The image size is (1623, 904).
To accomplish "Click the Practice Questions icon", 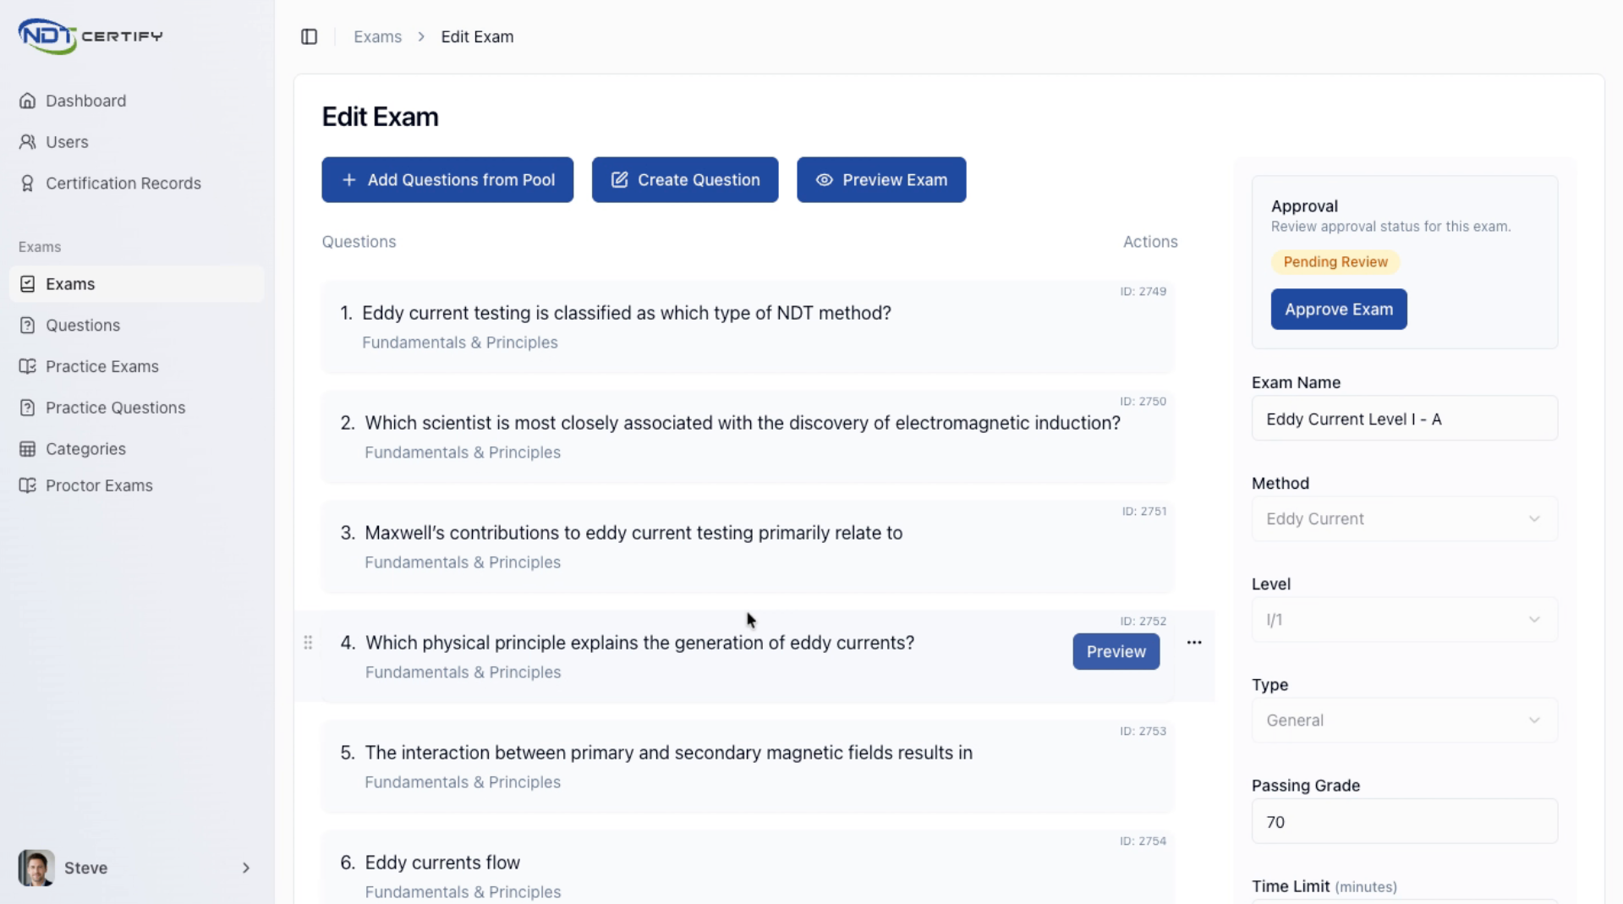I will [x=28, y=408].
